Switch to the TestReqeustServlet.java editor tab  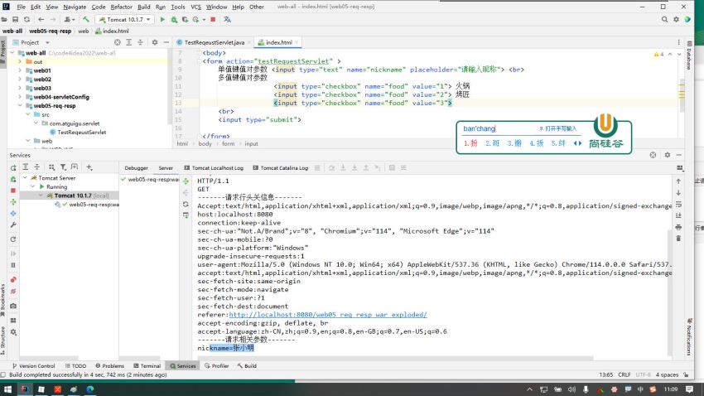214,42
